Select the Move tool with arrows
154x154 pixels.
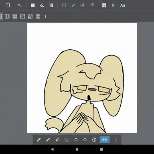coord(20,6)
